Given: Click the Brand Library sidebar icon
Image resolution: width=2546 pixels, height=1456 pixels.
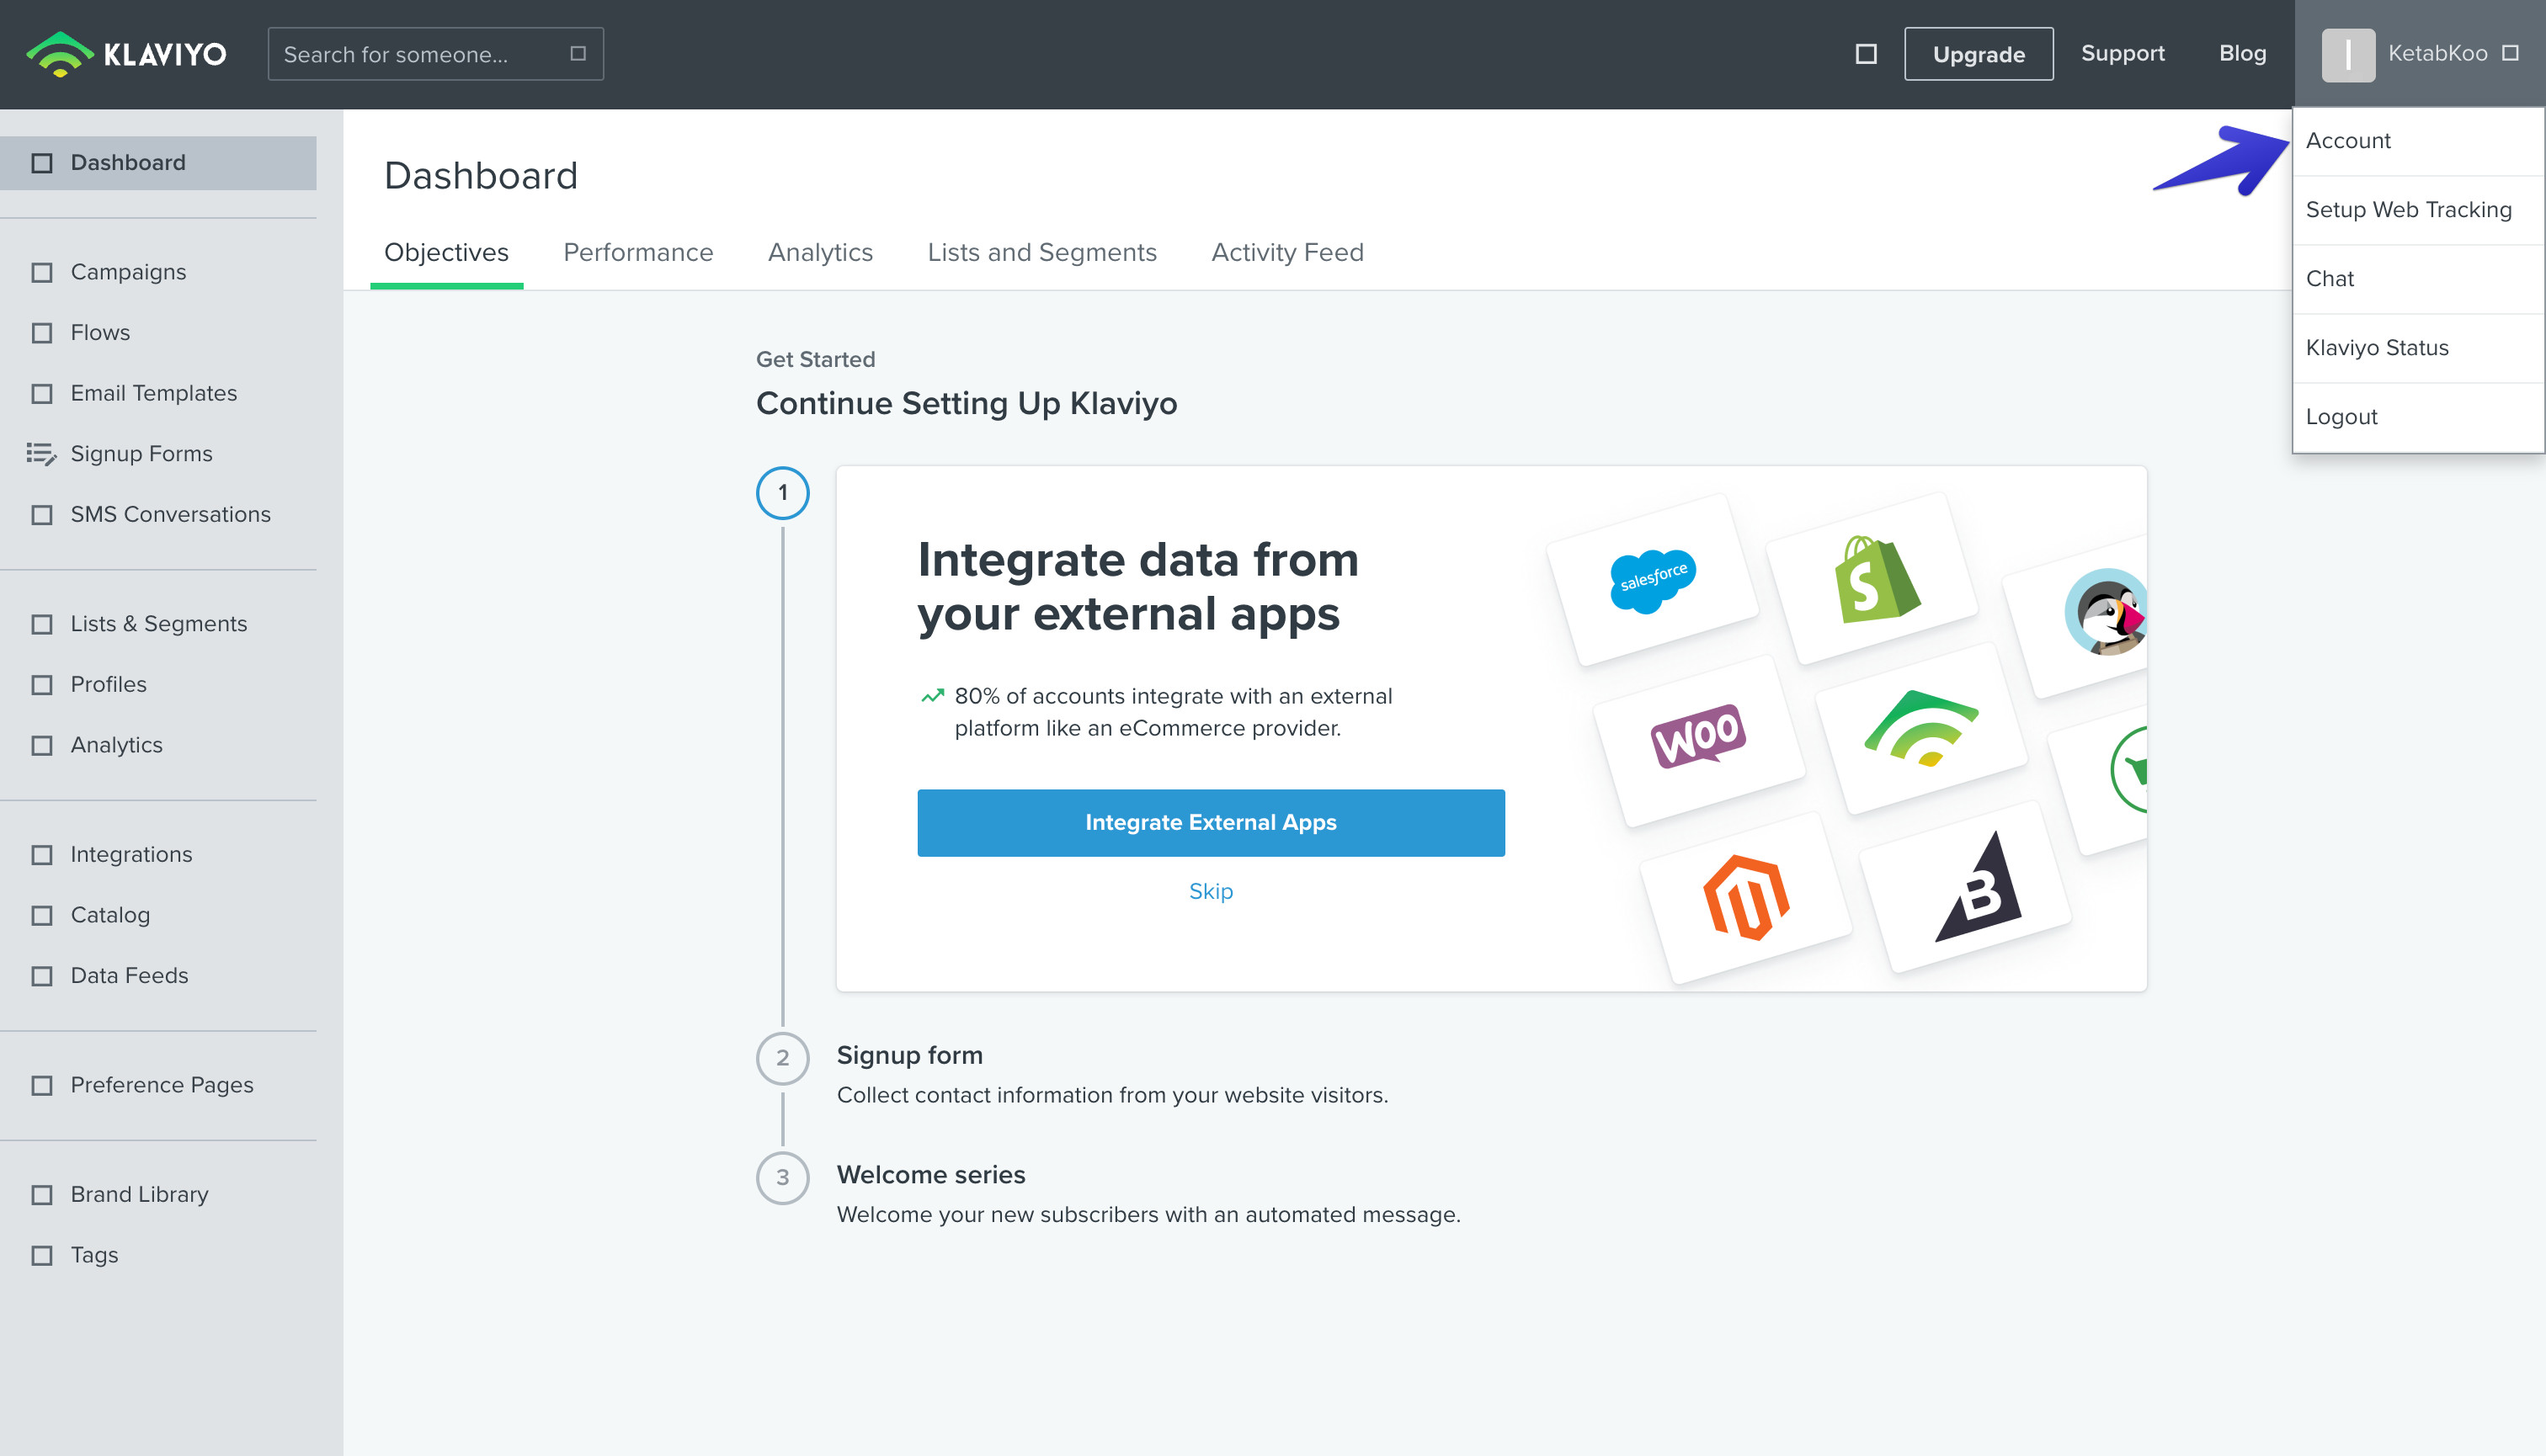Looking at the screenshot, I should (x=42, y=1195).
